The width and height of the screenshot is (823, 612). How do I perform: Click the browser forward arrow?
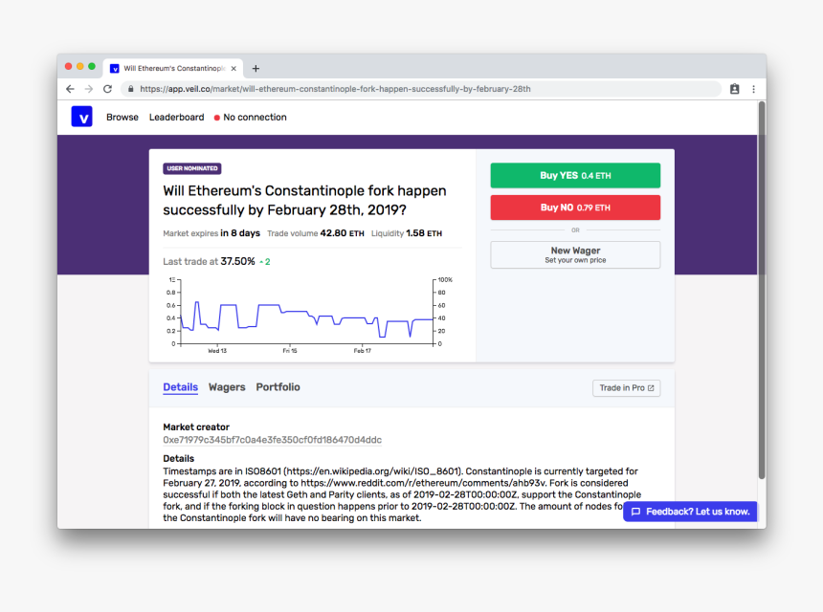[89, 89]
